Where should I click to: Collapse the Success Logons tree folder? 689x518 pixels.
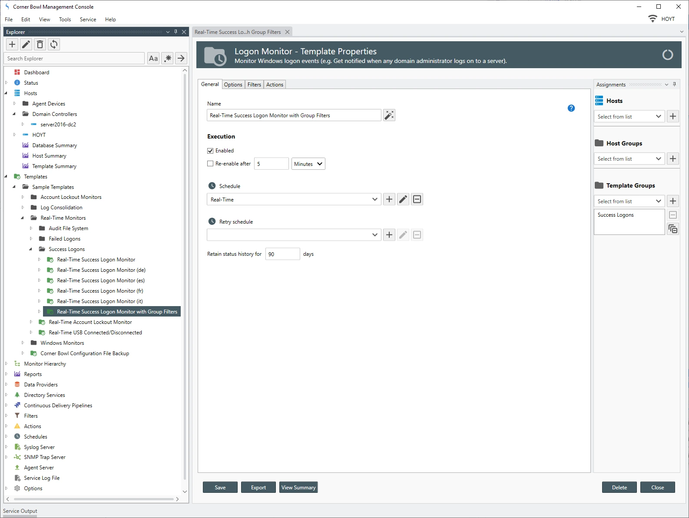pos(30,249)
